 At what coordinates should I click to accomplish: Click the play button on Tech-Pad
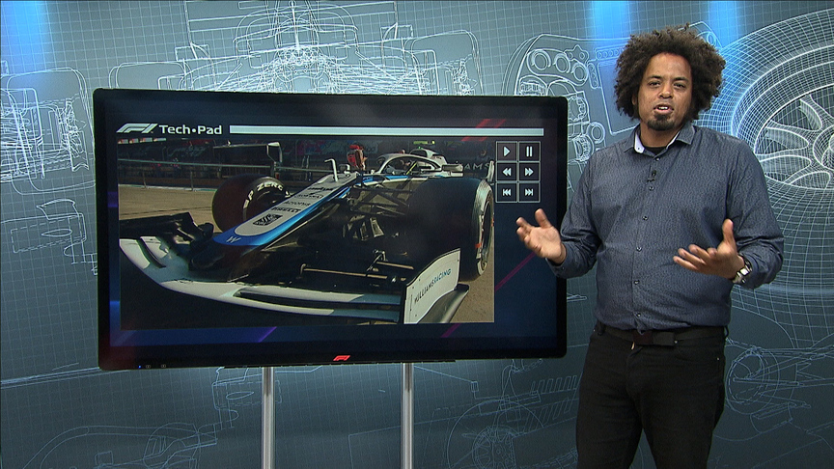click(x=507, y=152)
